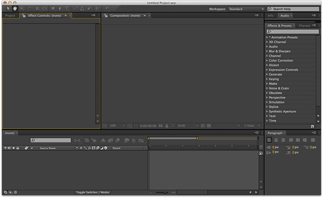Click the Effects & Presets search field

(293, 31)
